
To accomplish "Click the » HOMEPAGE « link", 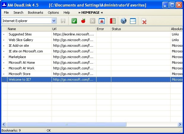I will pyautogui.click(x=91, y=13).
